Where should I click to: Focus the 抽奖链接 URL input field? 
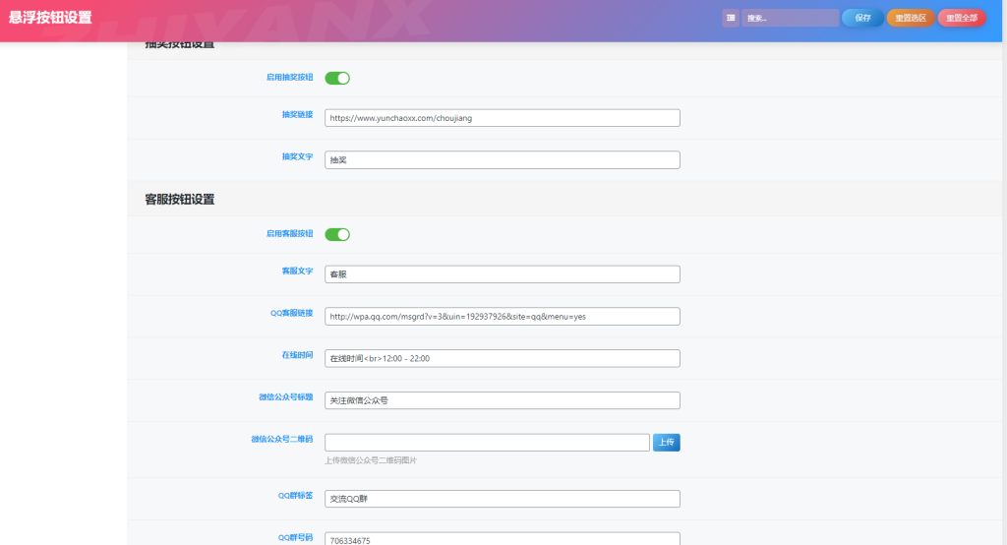[x=502, y=118]
